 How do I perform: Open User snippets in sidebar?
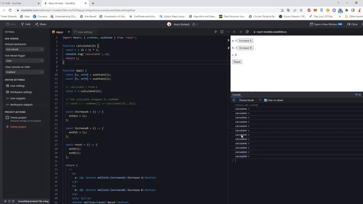click(16, 98)
